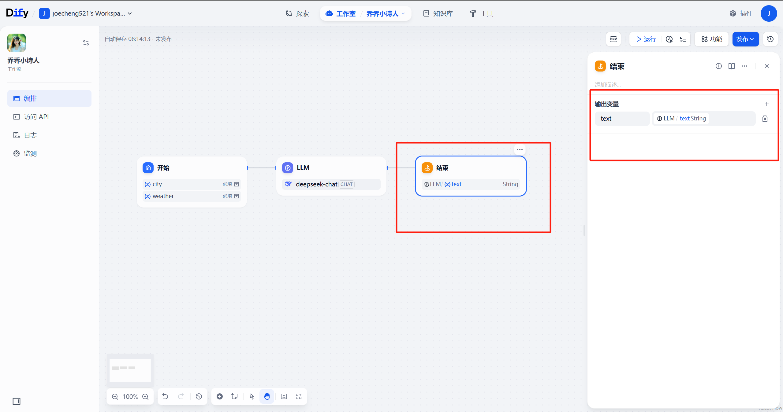This screenshot has height=412, width=783.
Task: Open the checklist icon beside run
Action: click(x=683, y=39)
